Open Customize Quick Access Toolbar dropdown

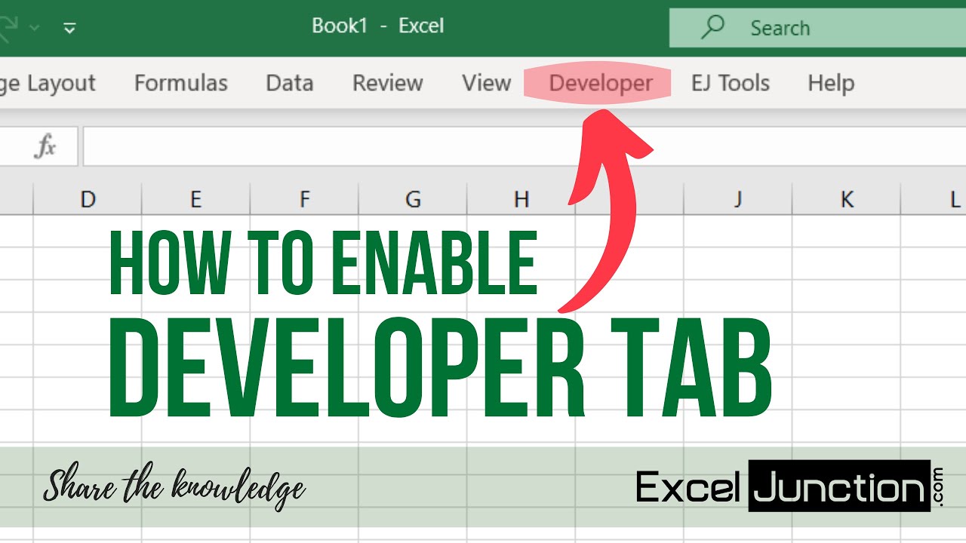pyautogui.click(x=69, y=29)
